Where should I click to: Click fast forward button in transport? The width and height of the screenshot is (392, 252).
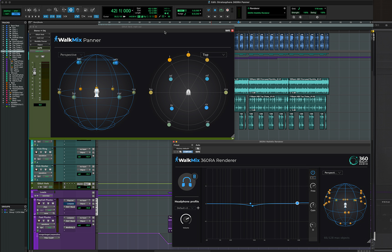coord(221,16)
